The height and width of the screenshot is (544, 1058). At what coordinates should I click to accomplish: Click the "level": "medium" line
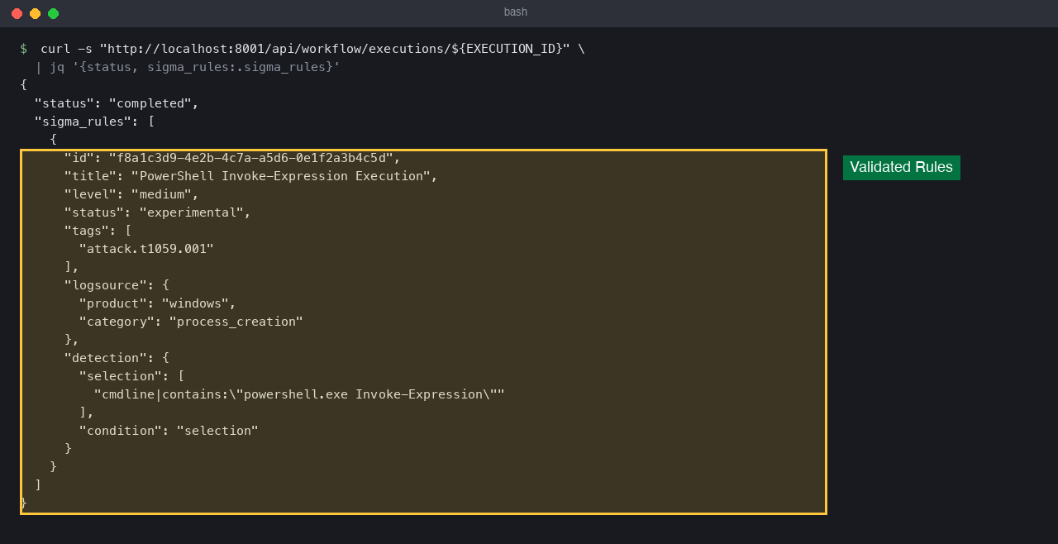[x=131, y=194]
